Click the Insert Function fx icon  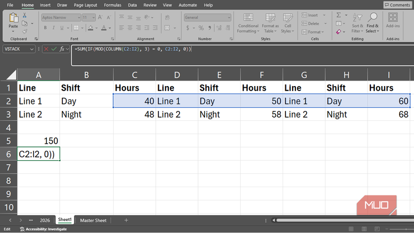click(62, 49)
